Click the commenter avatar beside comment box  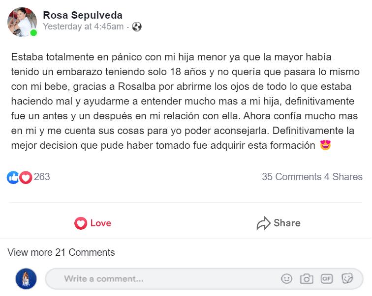click(26, 279)
